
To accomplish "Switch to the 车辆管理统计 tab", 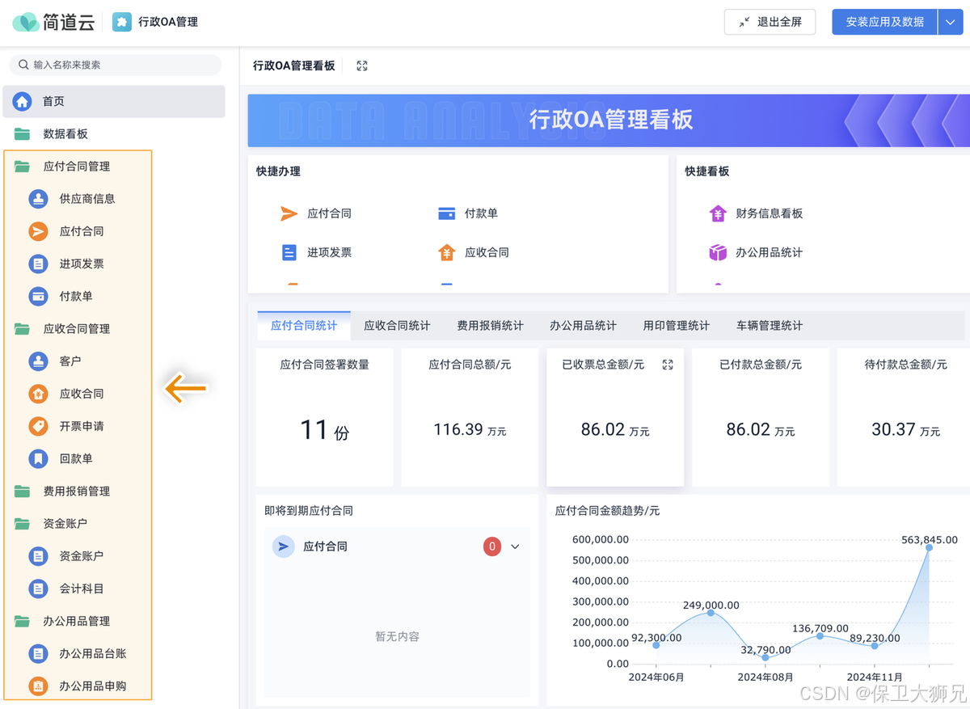I will 770,326.
